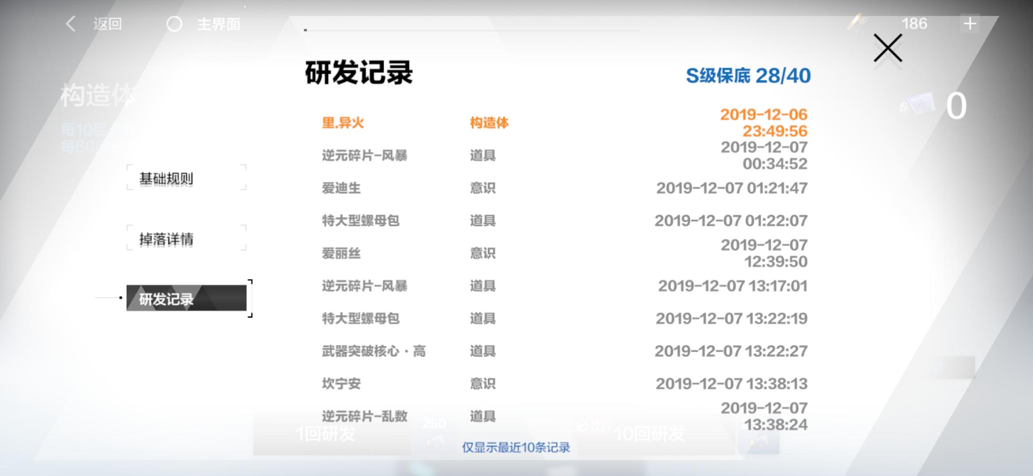Select the 研发记录 tab
This screenshot has width=1033, height=476.
click(x=186, y=298)
